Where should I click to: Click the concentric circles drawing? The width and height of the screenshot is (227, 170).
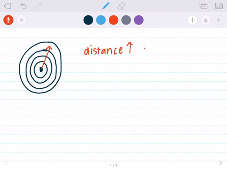point(40,68)
